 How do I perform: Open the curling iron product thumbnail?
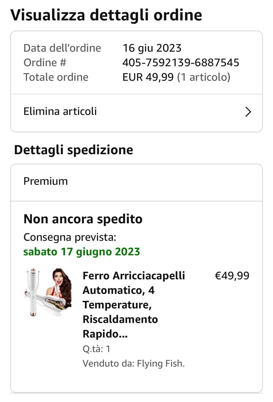pyautogui.click(x=48, y=292)
